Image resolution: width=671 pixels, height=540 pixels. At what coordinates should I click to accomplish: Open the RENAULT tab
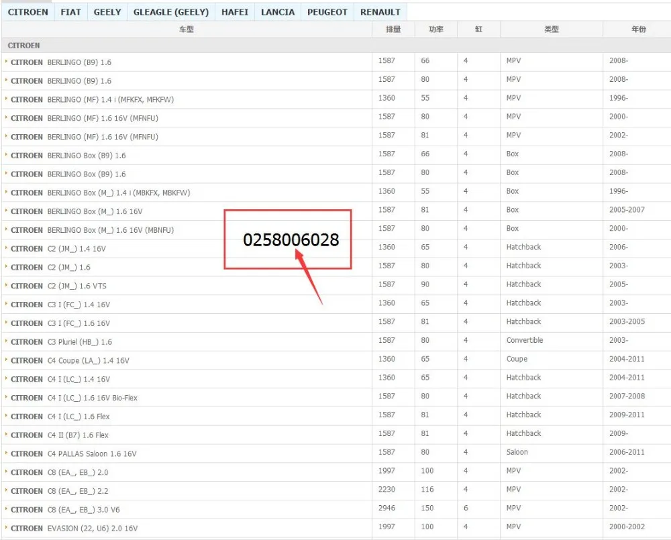pyautogui.click(x=380, y=12)
